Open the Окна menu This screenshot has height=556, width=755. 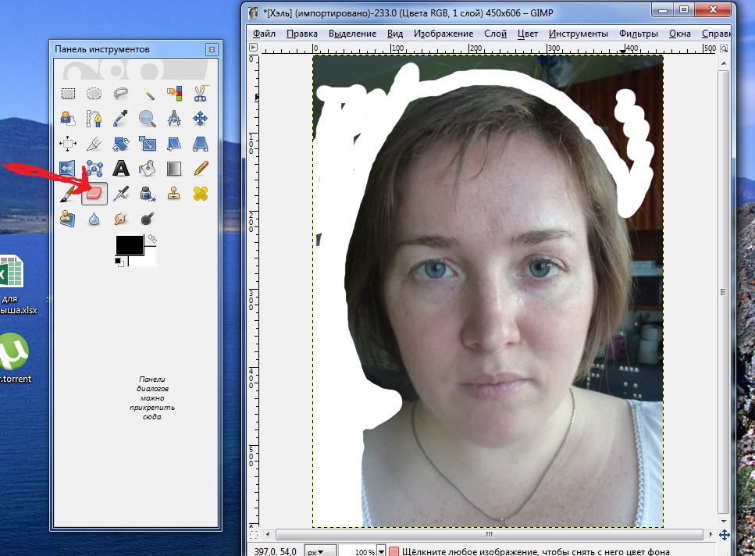click(x=680, y=34)
